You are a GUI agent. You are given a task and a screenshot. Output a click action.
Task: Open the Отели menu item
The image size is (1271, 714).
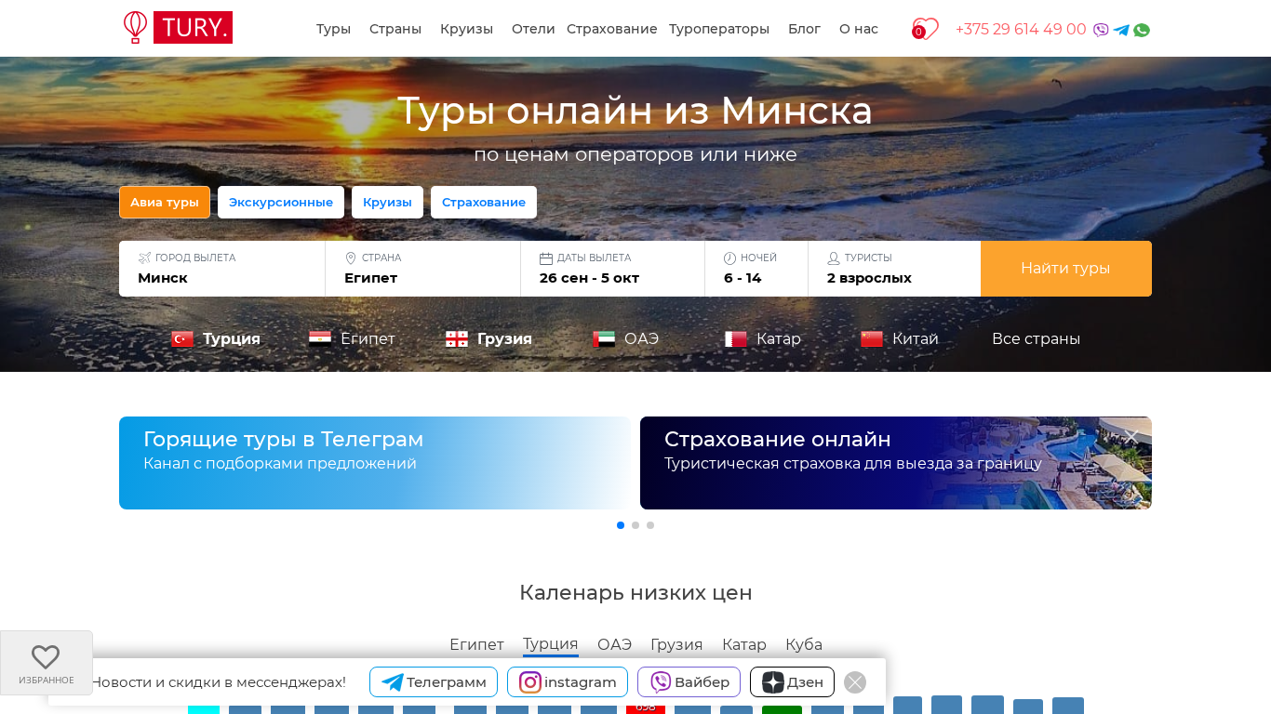click(533, 29)
